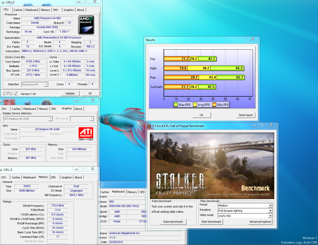This screenshot has height=245, width=318.
Task: Expand the Renderer dropdown showing Full dynamic lighting
Action: coord(270,211)
